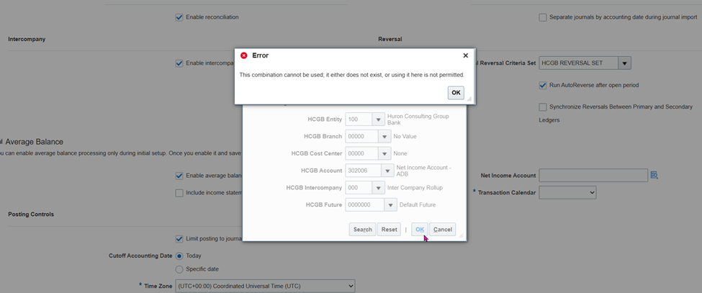Select Today cutoff accounting date
This screenshot has height=293, width=702.
point(179,256)
